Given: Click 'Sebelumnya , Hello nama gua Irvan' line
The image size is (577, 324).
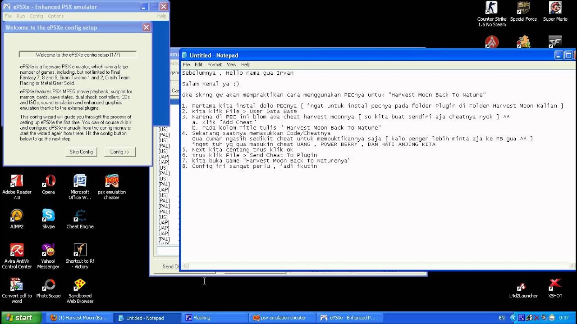Looking at the screenshot, I should (238, 73).
